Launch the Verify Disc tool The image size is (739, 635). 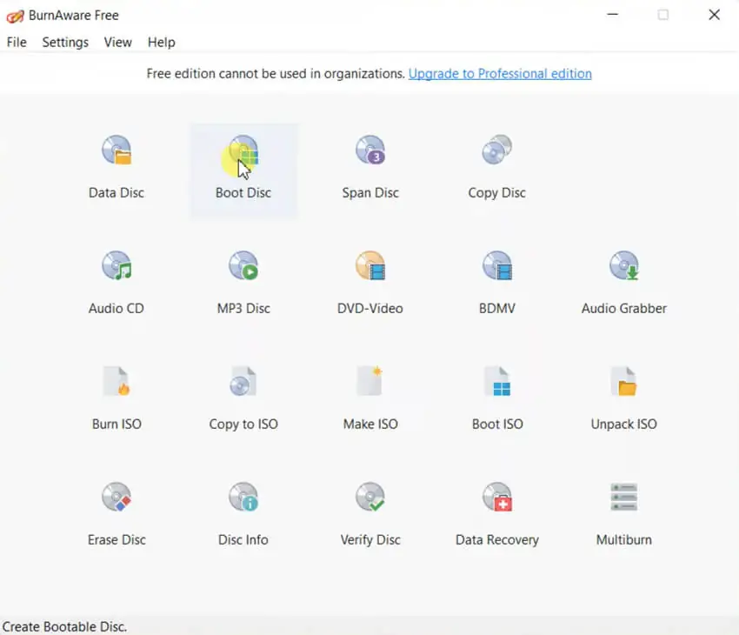(370, 513)
